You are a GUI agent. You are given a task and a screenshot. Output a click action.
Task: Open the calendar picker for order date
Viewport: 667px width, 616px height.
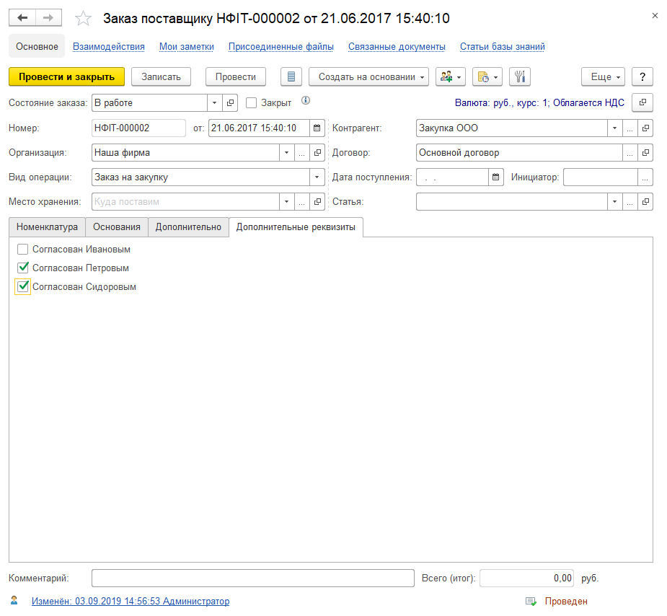click(317, 128)
